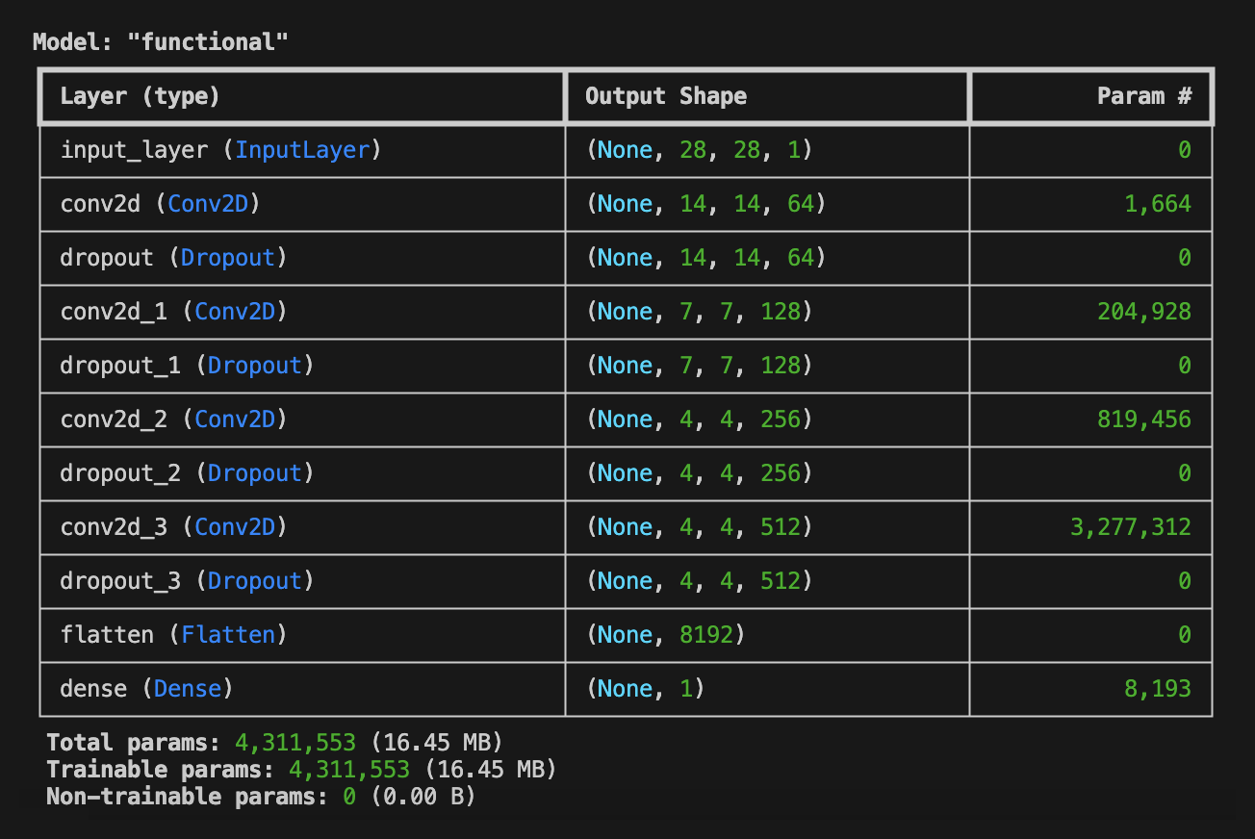Select the 'dropout_3 (Dropout)' layer name
Screen dimensions: 1255x839
[x=187, y=581]
